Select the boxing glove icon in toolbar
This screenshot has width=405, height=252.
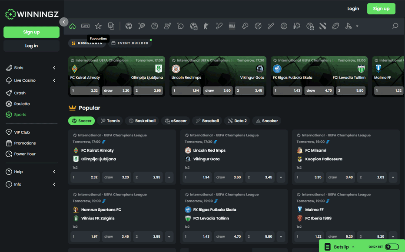coord(245,26)
